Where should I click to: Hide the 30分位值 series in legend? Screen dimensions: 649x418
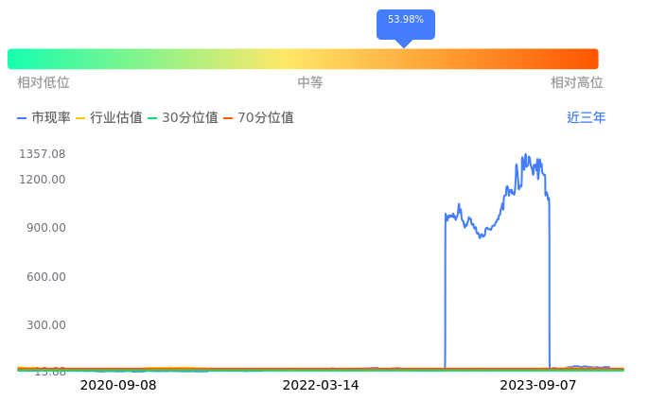click(183, 118)
